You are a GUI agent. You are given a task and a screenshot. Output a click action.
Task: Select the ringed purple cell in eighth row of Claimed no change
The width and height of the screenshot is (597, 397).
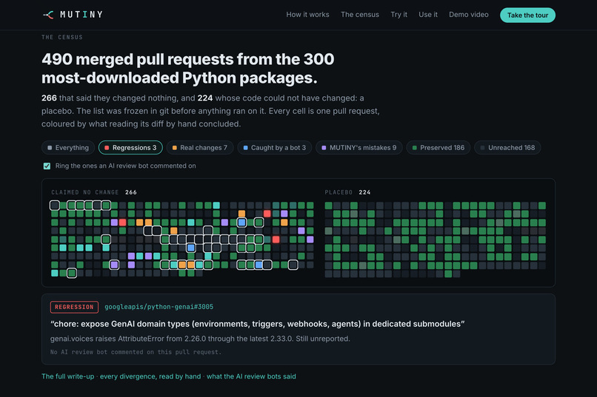pyautogui.click(x=114, y=265)
